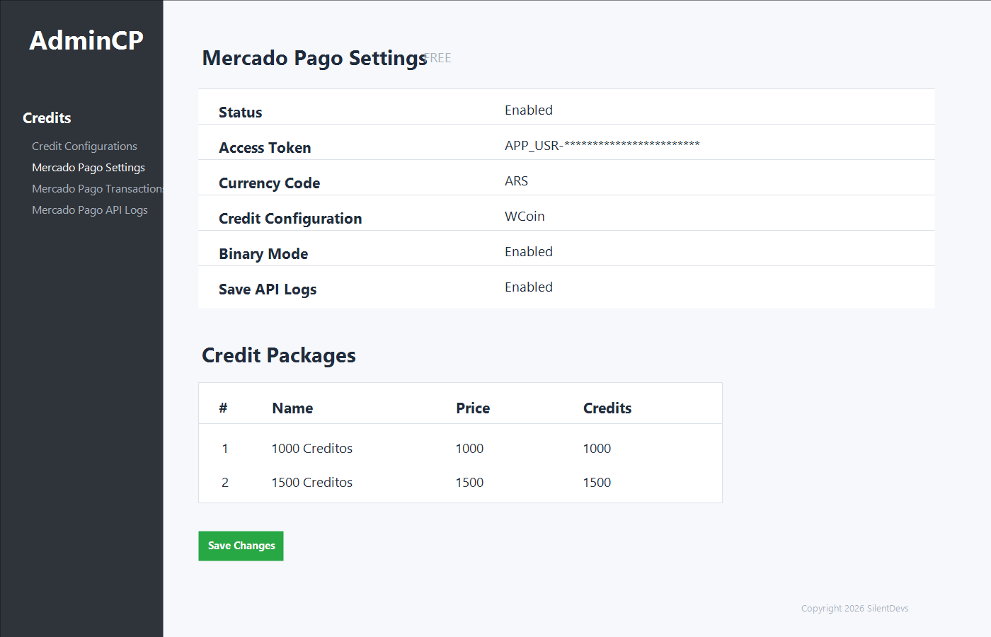This screenshot has width=991, height=637.
Task: Click credits 1500 in second package row
Action: pos(597,483)
